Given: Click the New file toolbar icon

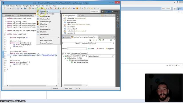Looking at the screenshot, I should tap(4, 8).
